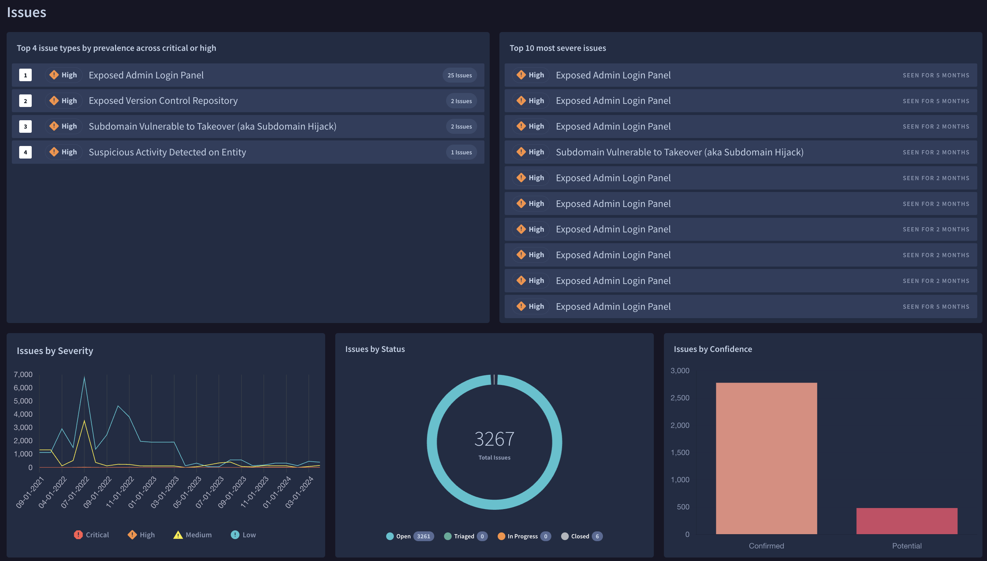Click rank 2 number badge in top issue types
The height and width of the screenshot is (561, 987).
pyautogui.click(x=25, y=101)
